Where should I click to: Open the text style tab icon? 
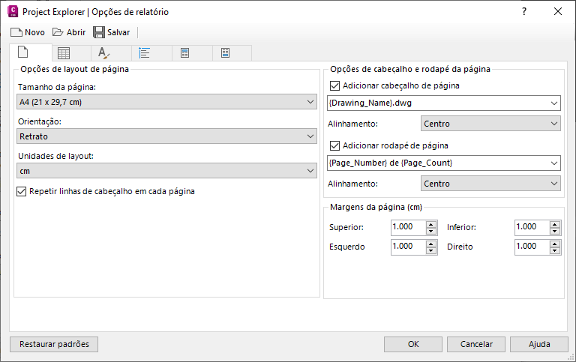(x=104, y=53)
